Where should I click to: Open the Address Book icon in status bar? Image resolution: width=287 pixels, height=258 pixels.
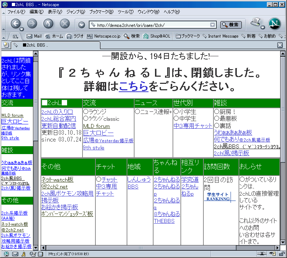point(40,254)
